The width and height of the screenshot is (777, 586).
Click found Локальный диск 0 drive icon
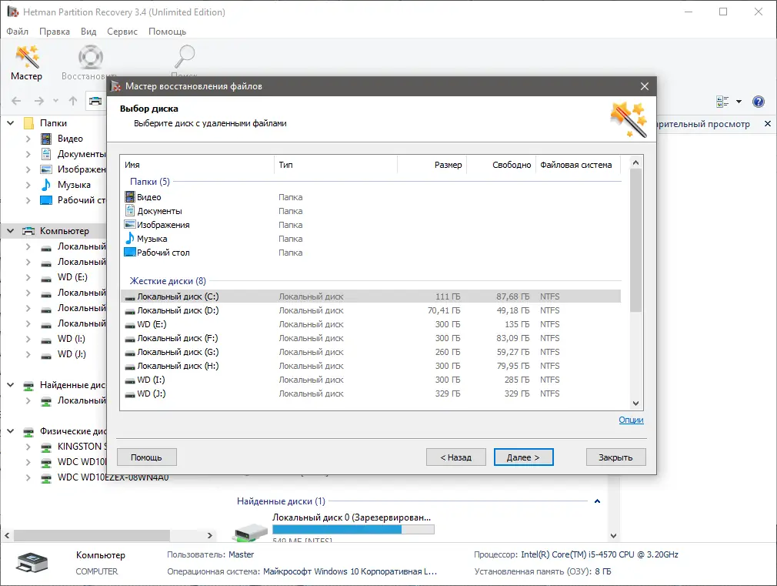(250, 532)
